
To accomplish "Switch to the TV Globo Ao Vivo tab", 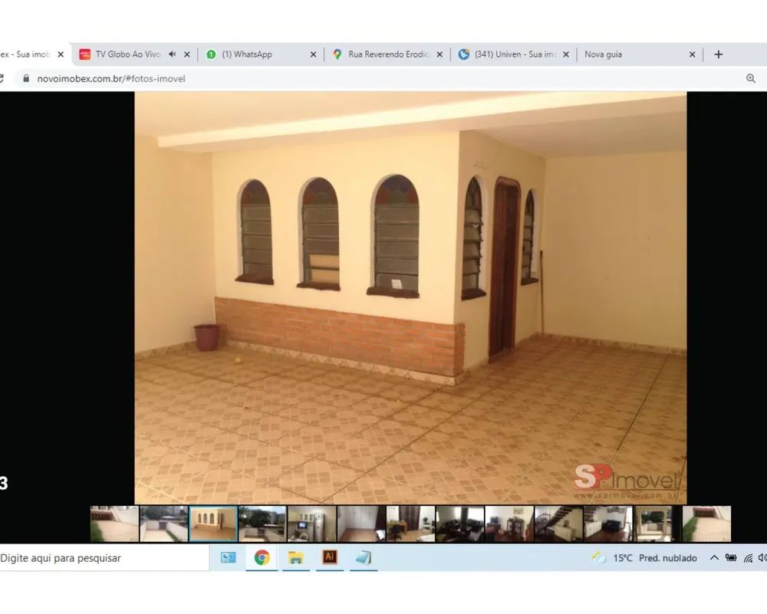I will [x=128, y=54].
